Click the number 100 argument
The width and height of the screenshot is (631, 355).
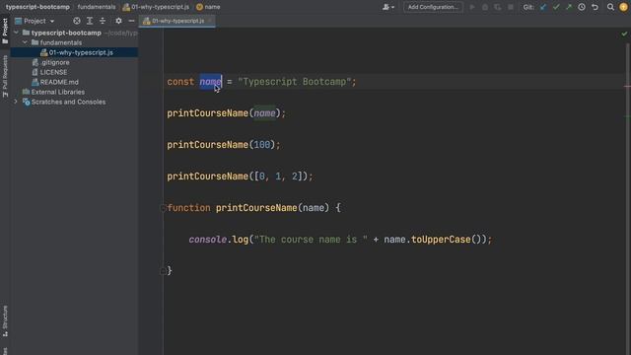262,145
